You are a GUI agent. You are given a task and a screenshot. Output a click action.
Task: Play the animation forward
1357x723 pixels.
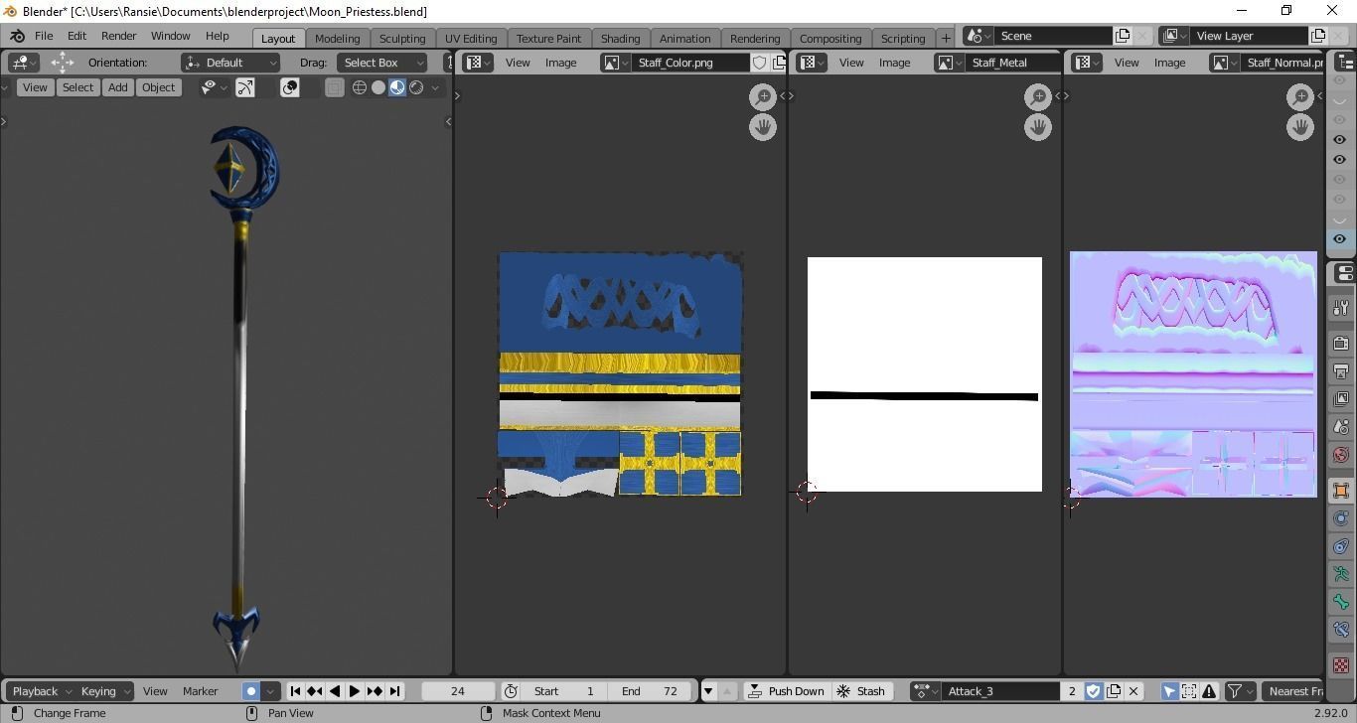pos(355,691)
